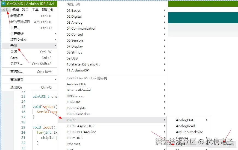Image resolution: width=238 pixels, height=150 pixels.
Task: Expand the 04.Communication examples
Action: (113, 28)
